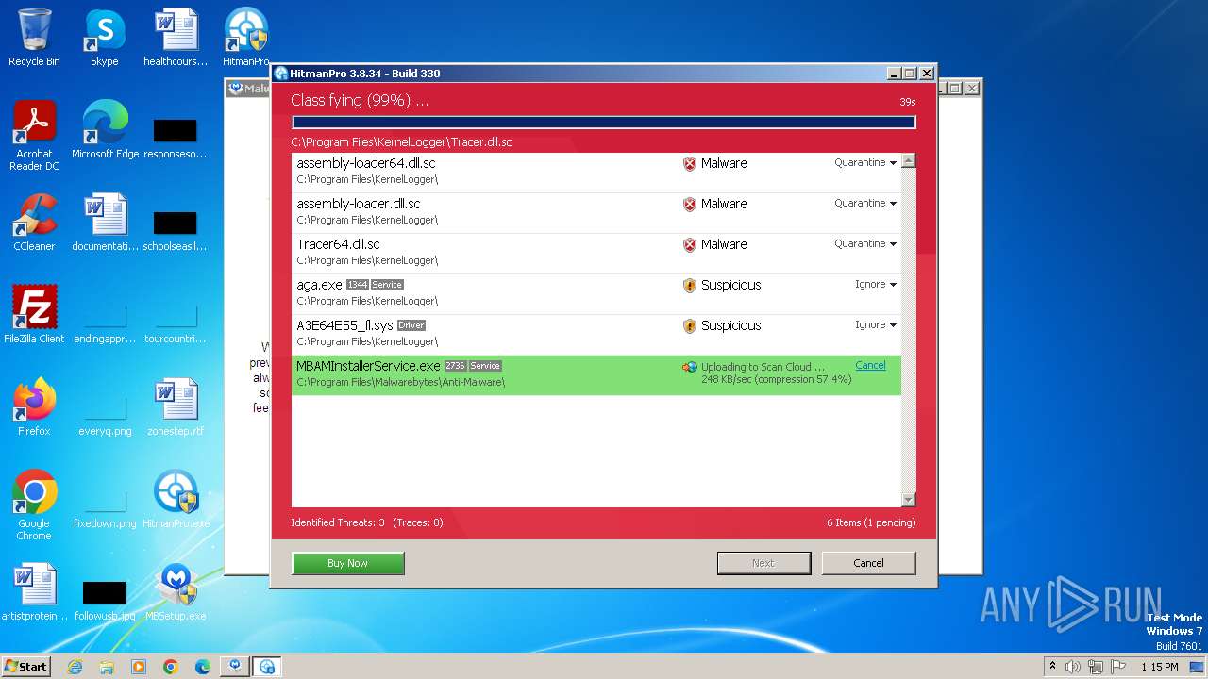Click the taskbar clock showing 1:15 PM

1160,667
